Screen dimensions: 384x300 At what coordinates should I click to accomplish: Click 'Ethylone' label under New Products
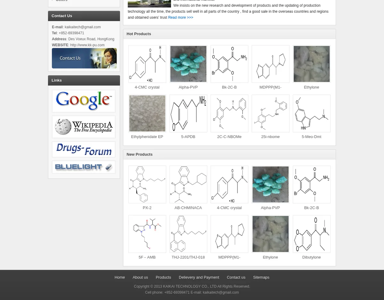[x=270, y=257]
